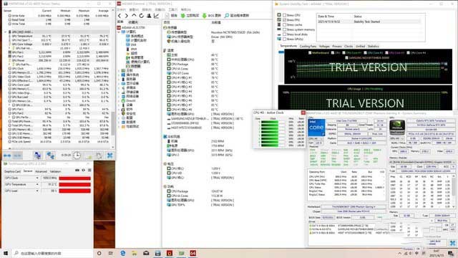Enable Stress GPU(s) checkbox

(284, 39)
